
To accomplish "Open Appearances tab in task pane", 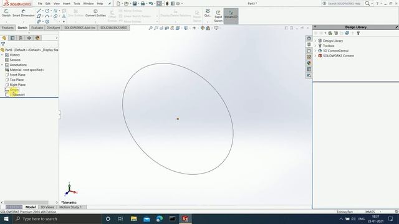I will [309, 63].
